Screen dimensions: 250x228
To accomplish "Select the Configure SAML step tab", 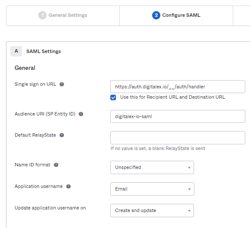I will 176,16.
